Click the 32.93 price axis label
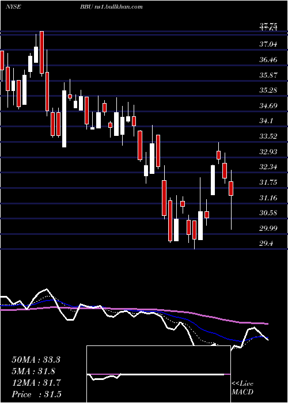The height and width of the screenshot is (403, 288). click(268, 151)
